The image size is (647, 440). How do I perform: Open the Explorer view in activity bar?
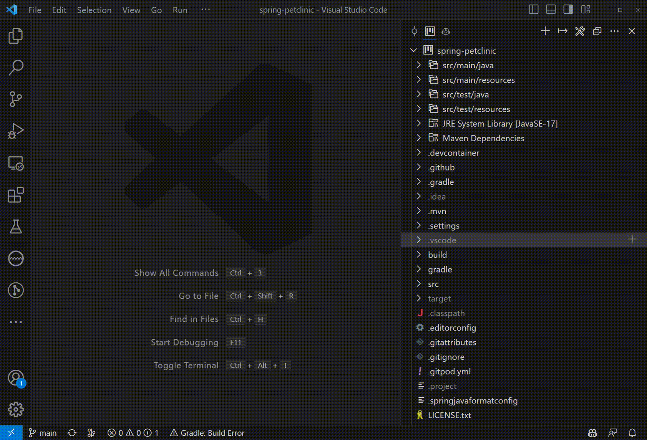coord(16,36)
